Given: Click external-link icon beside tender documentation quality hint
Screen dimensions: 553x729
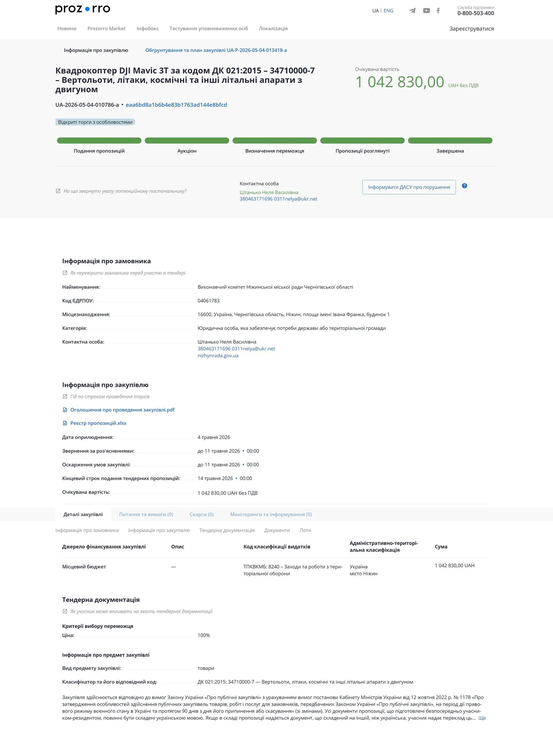Looking at the screenshot, I should click(x=65, y=611).
